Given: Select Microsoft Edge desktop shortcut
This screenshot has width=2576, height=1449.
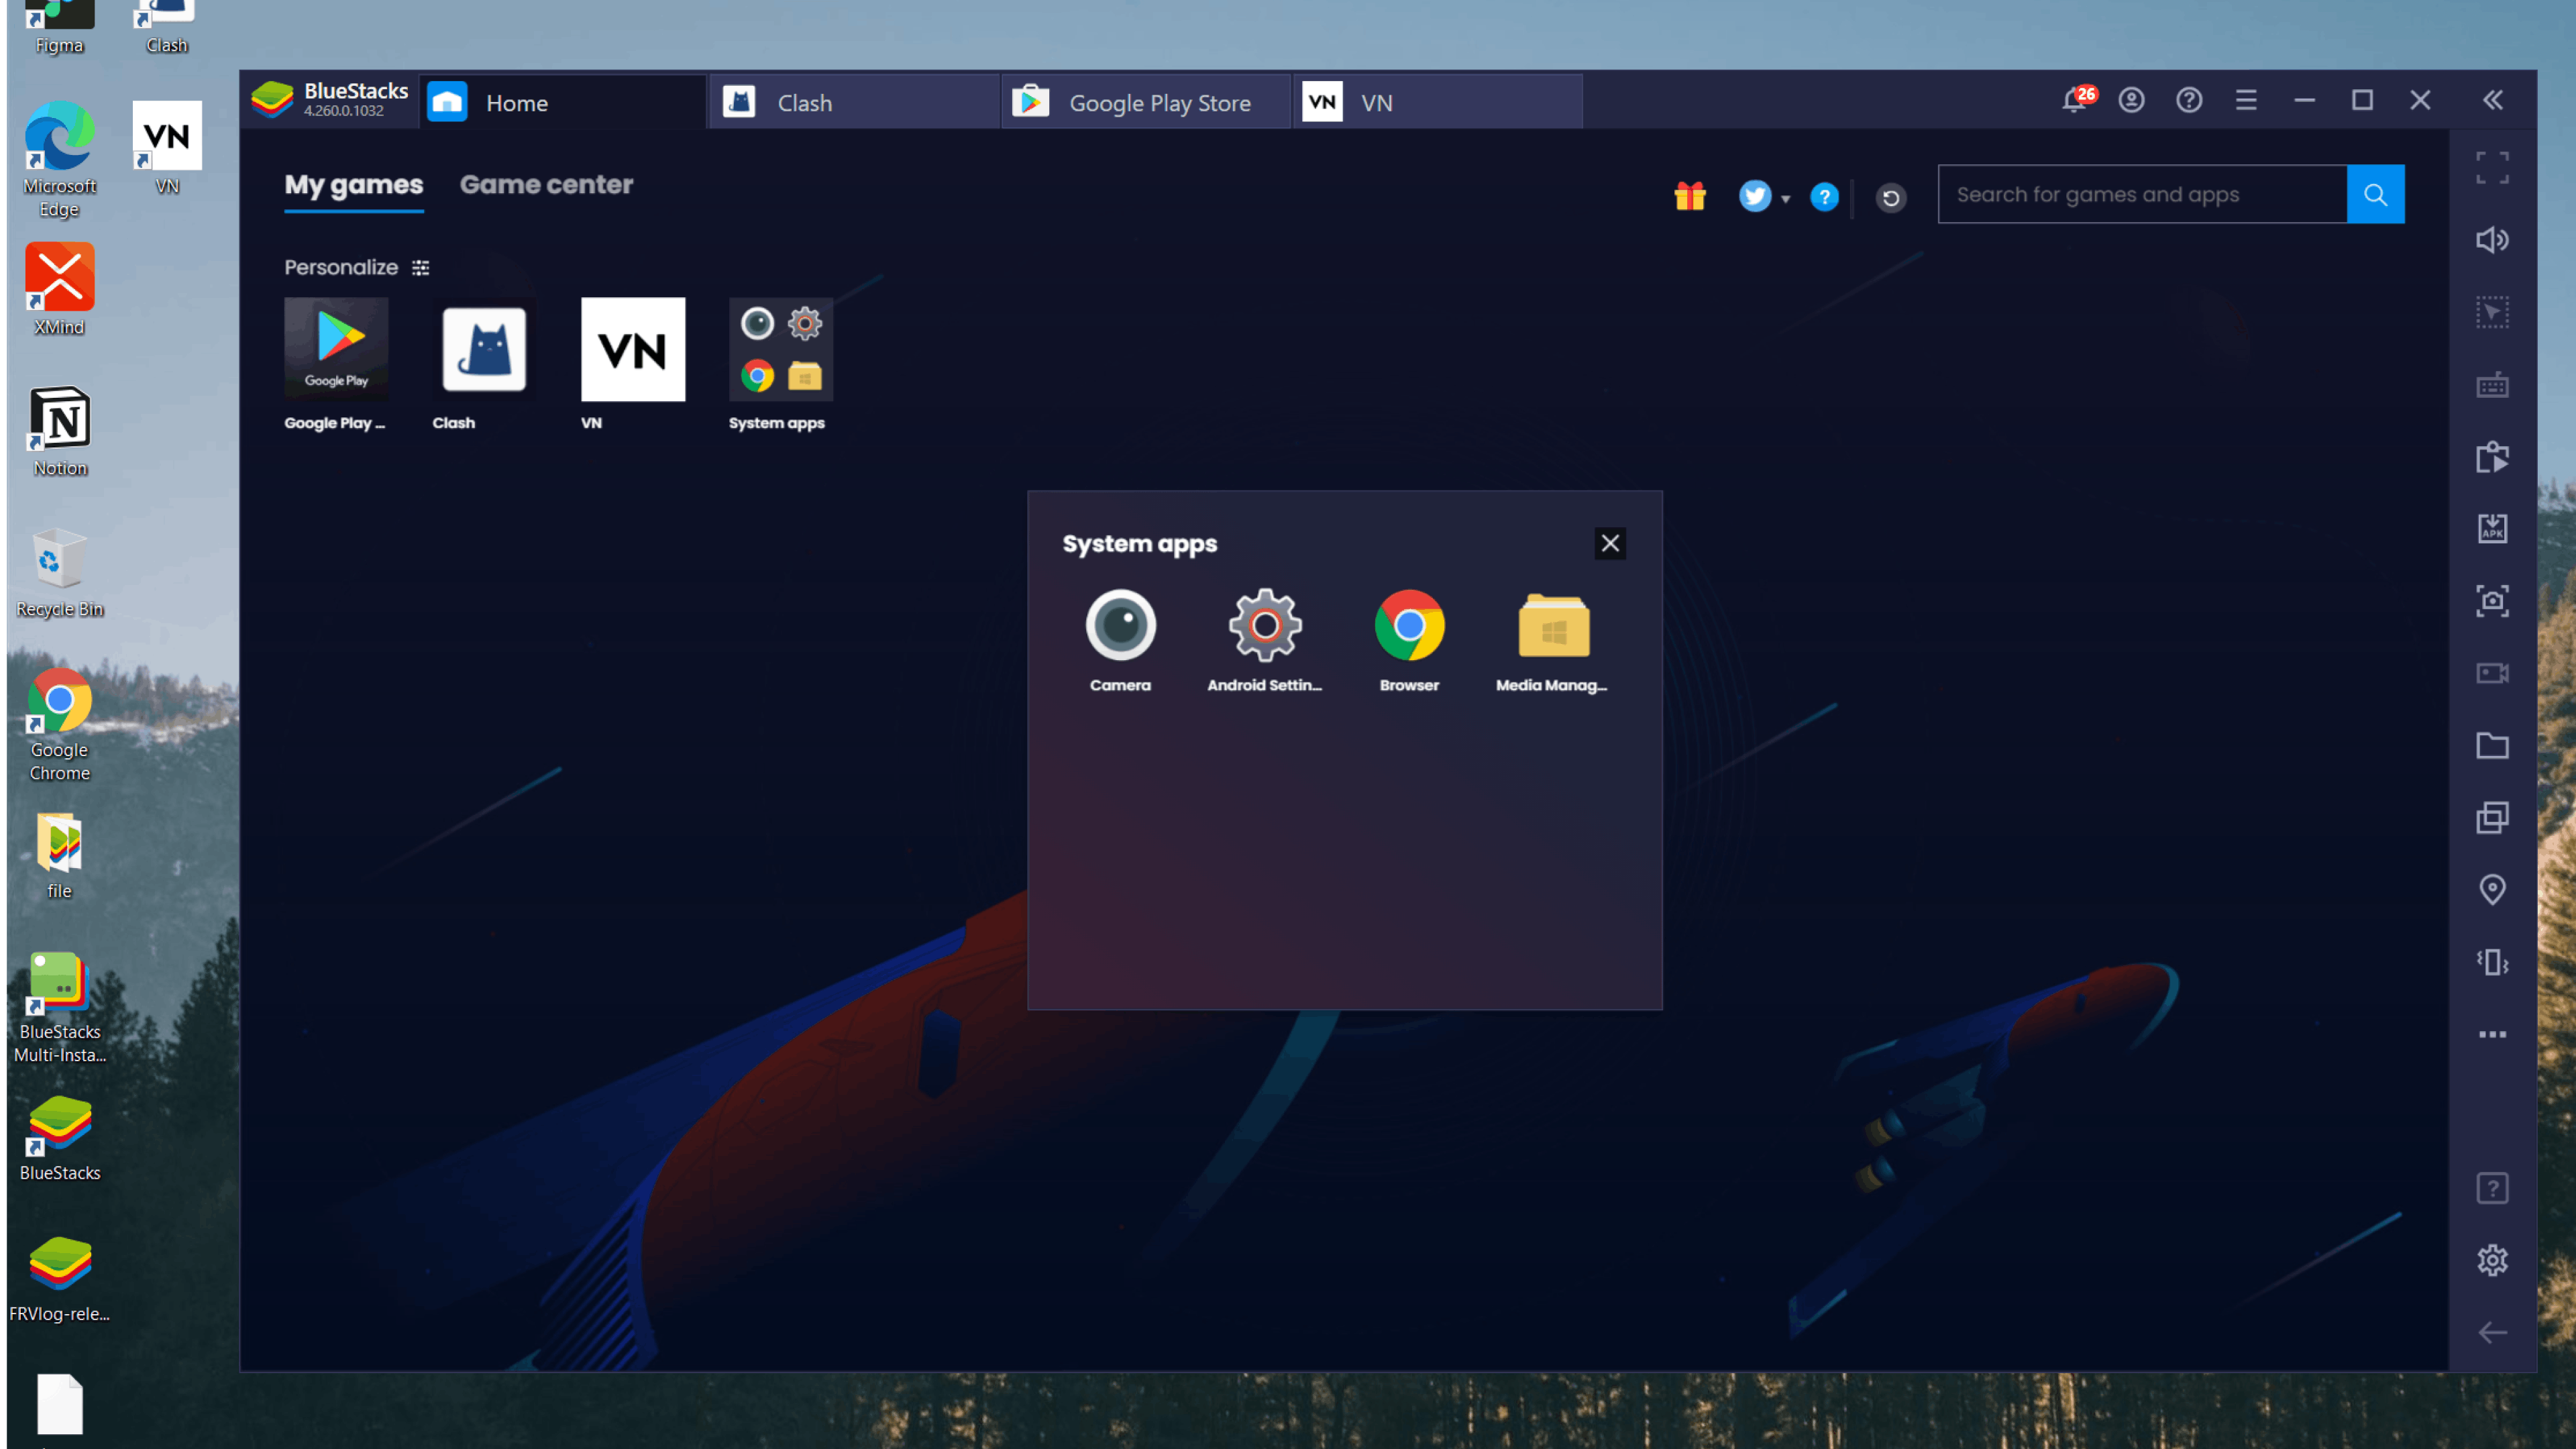Looking at the screenshot, I should tap(60, 159).
